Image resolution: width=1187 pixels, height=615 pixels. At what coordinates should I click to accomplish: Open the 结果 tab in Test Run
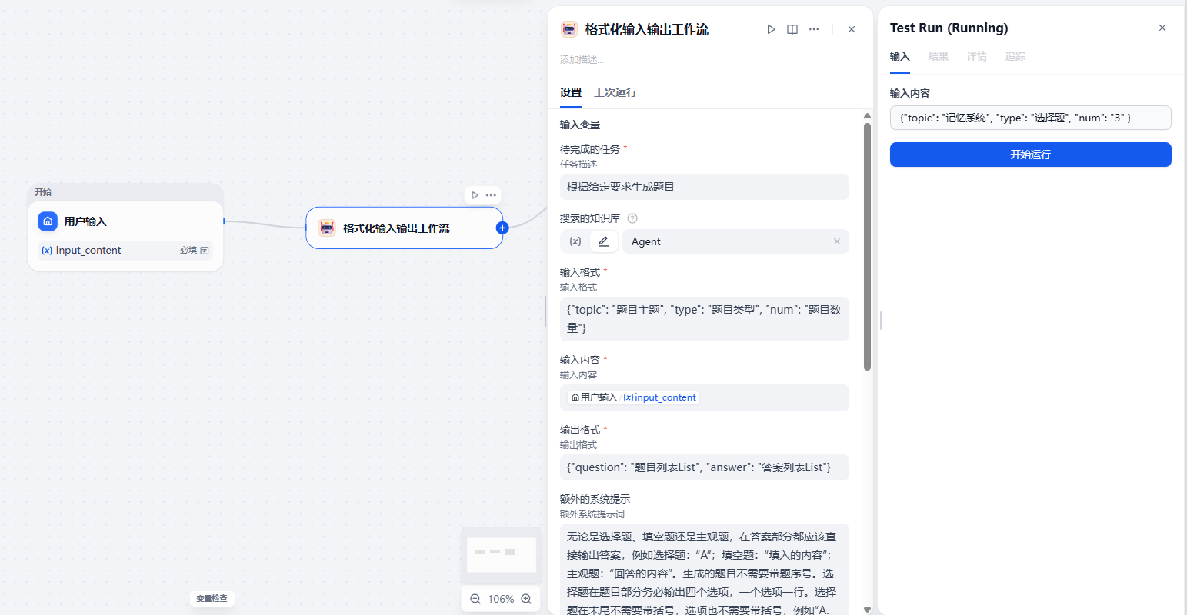(938, 56)
